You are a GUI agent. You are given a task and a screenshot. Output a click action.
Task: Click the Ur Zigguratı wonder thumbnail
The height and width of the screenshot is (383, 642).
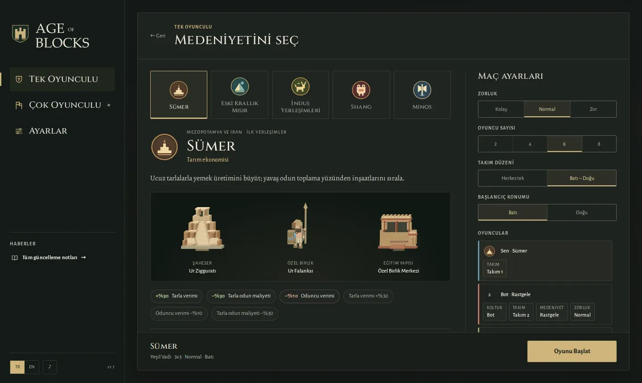pyautogui.click(x=202, y=228)
